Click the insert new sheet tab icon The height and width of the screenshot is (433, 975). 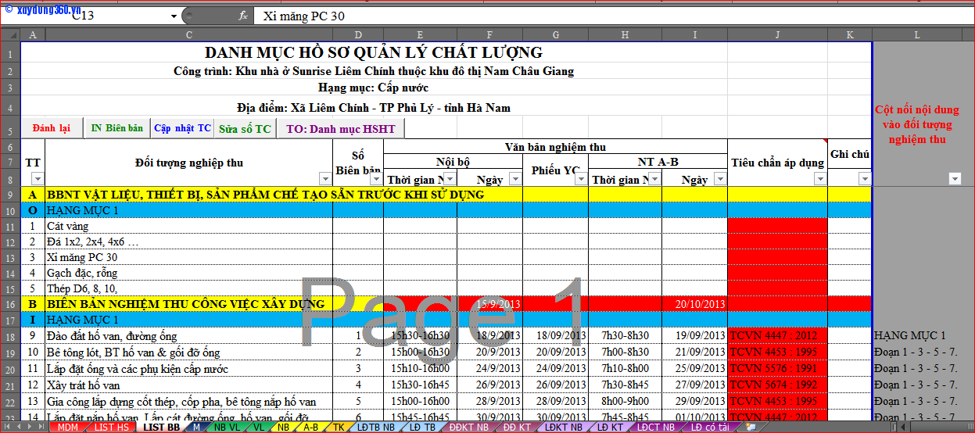click(750, 428)
